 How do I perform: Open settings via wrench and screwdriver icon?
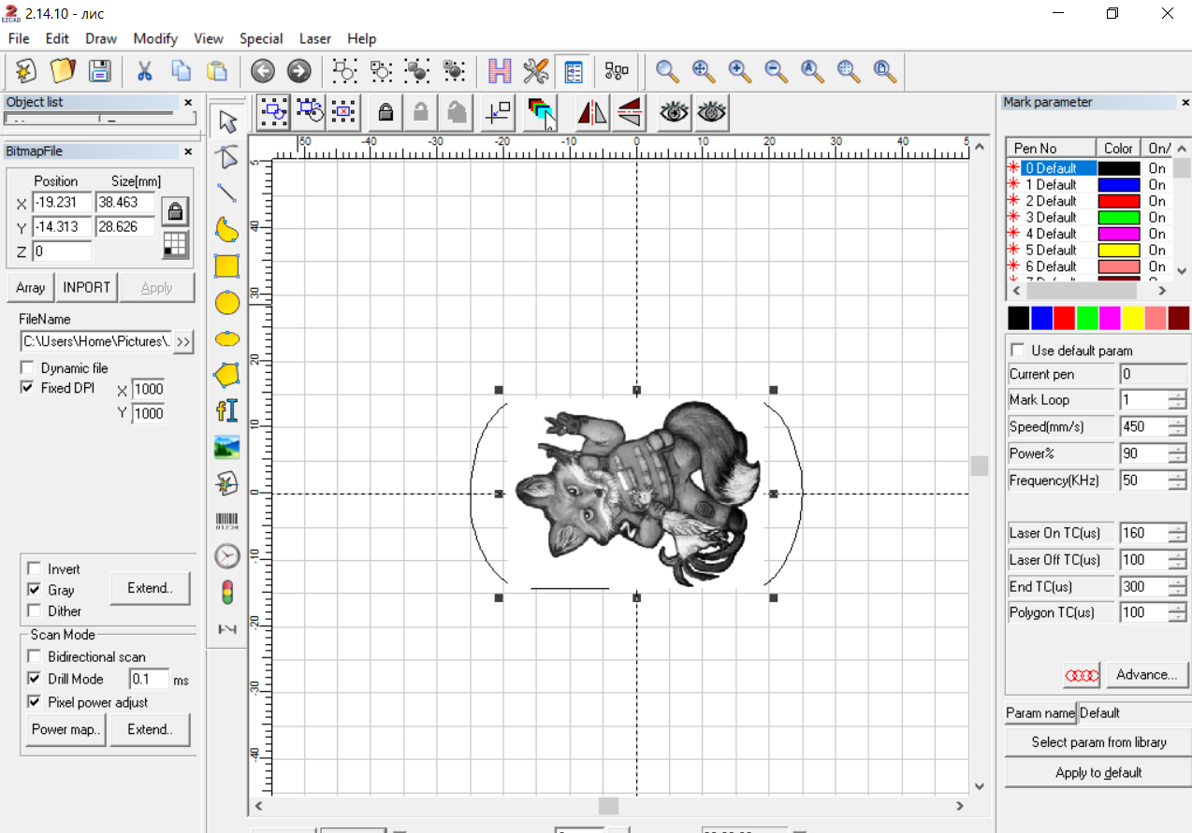point(536,71)
